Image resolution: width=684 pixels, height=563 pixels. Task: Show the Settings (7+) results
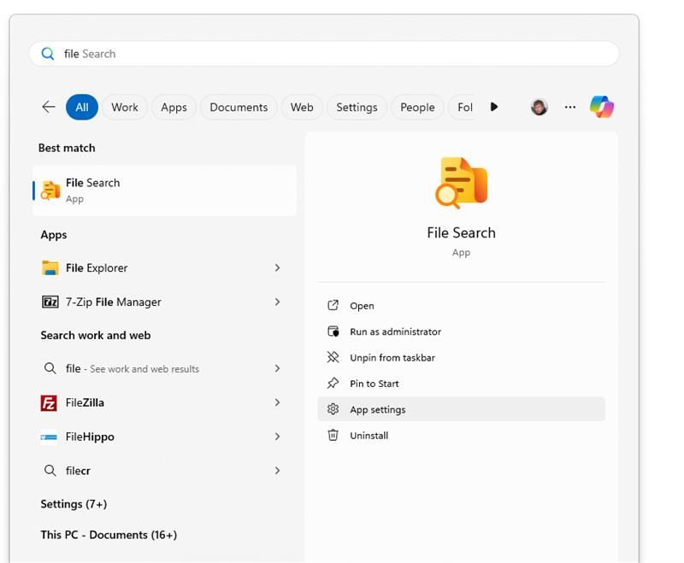pyautogui.click(x=74, y=504)
